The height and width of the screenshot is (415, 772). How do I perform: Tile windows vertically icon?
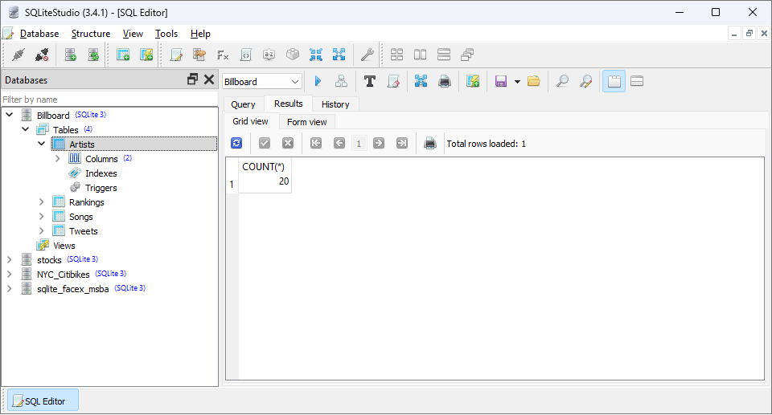pos(420,55)
